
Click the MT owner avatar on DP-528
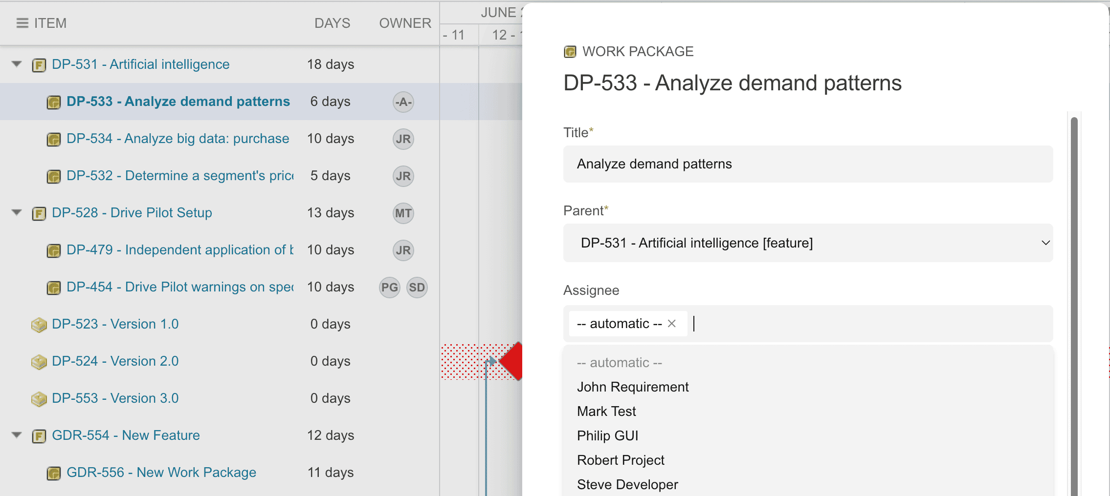(403, 213)
